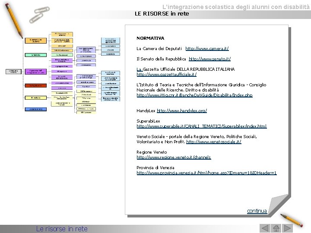Select the red first-level map node
311x233 pixels.
pyautogui.click(x=36, y=85)
